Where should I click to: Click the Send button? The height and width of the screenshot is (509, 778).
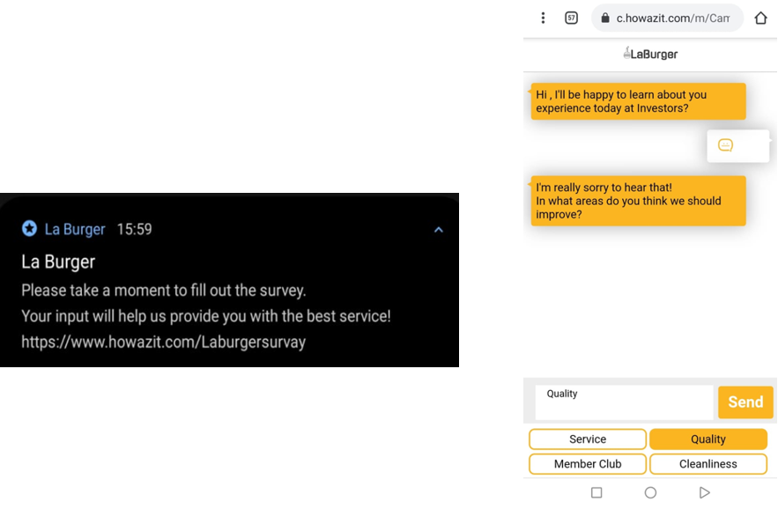(x=745, y=402)
